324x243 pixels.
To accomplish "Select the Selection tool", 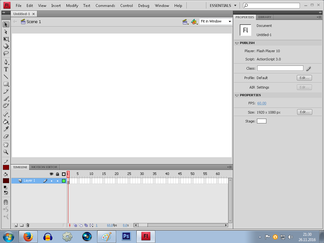I will [6, 24].
